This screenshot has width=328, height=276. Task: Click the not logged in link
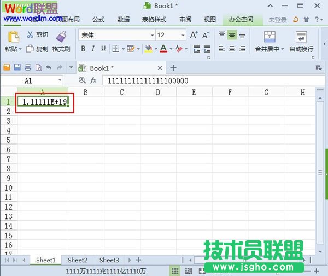coord(278,20)
